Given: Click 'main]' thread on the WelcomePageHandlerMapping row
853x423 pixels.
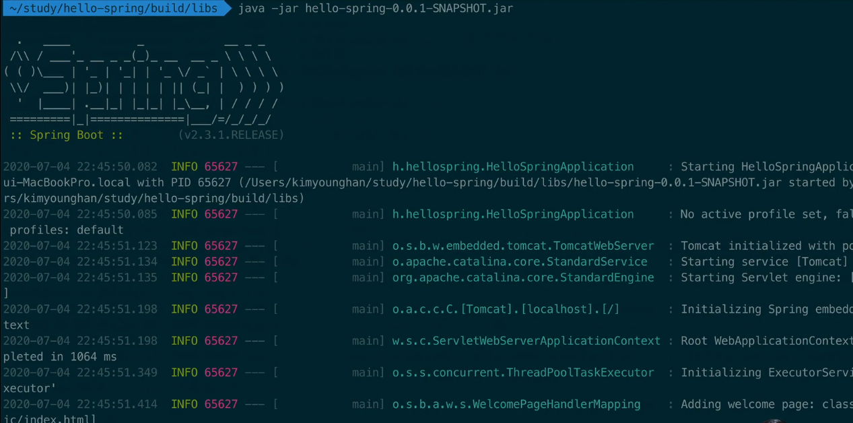Looking at the screenshot, I should pos(368,404).
